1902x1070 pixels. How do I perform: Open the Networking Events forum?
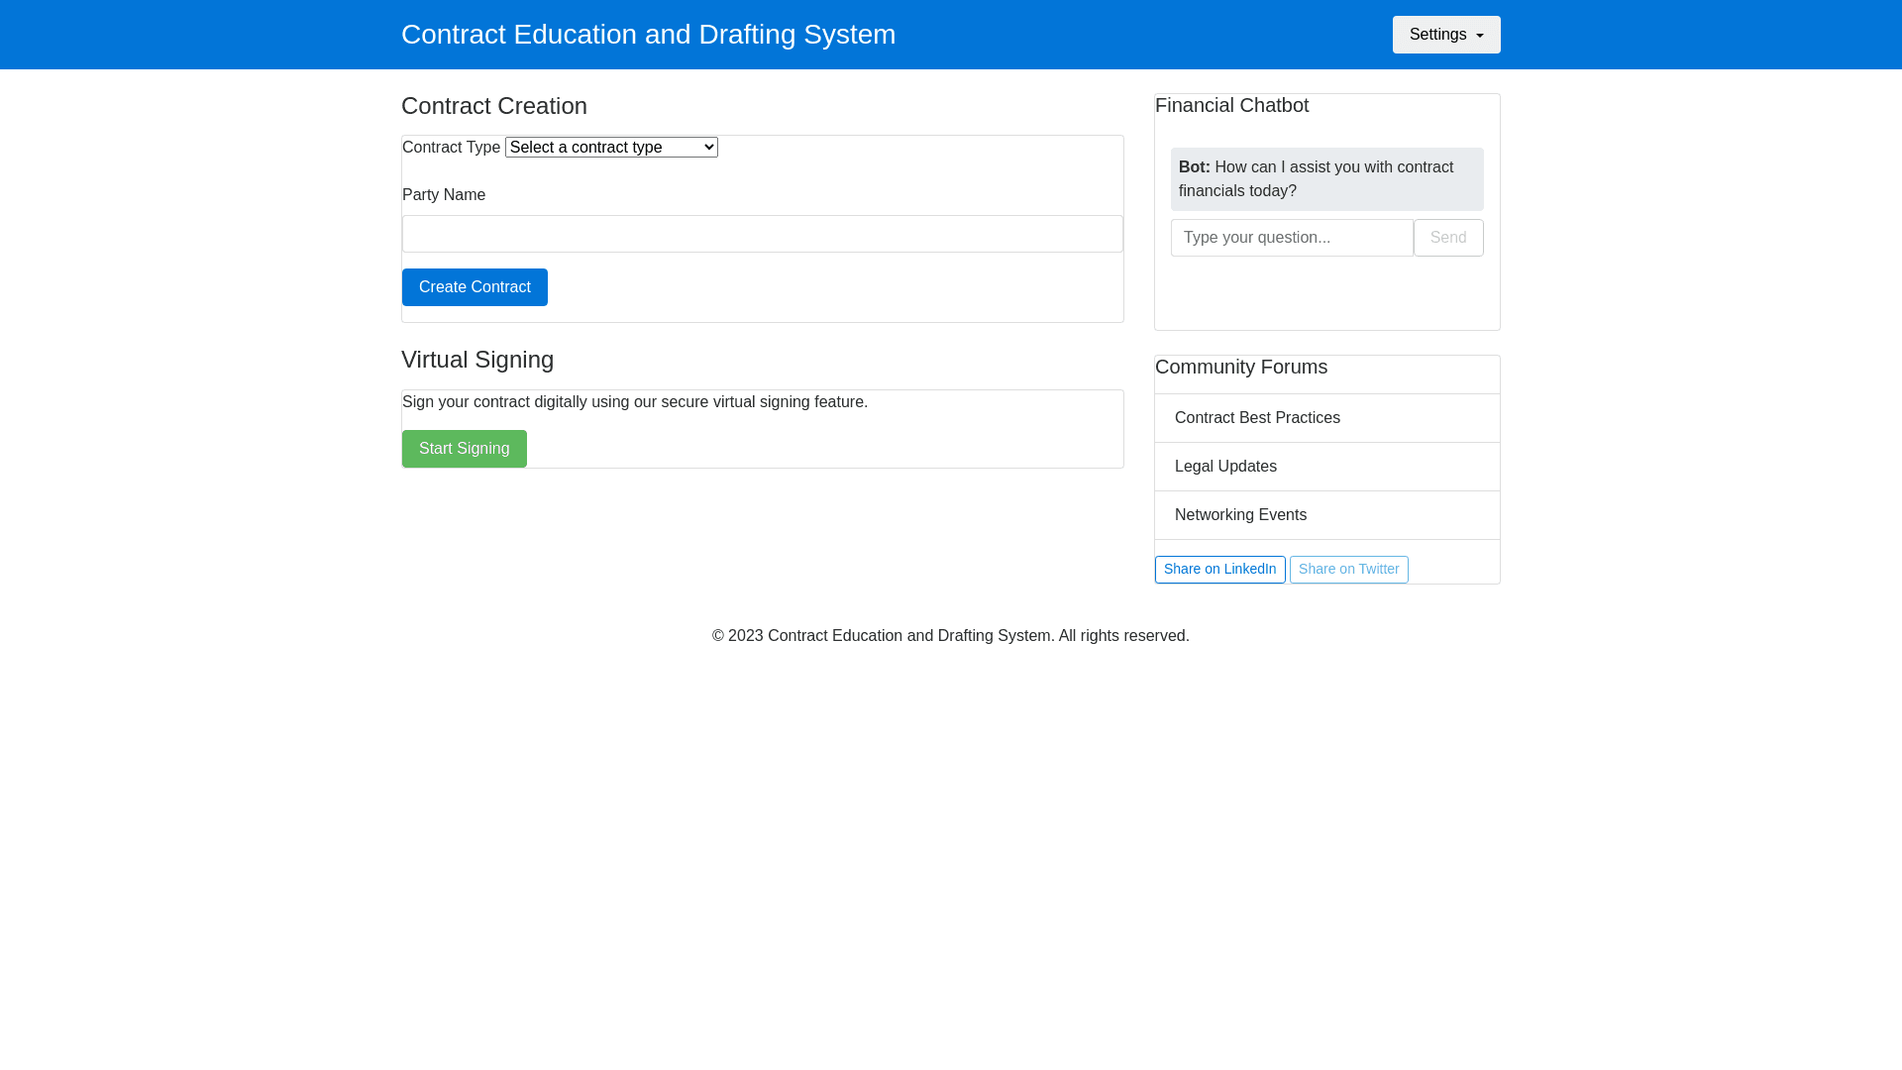click(1239, 515)
